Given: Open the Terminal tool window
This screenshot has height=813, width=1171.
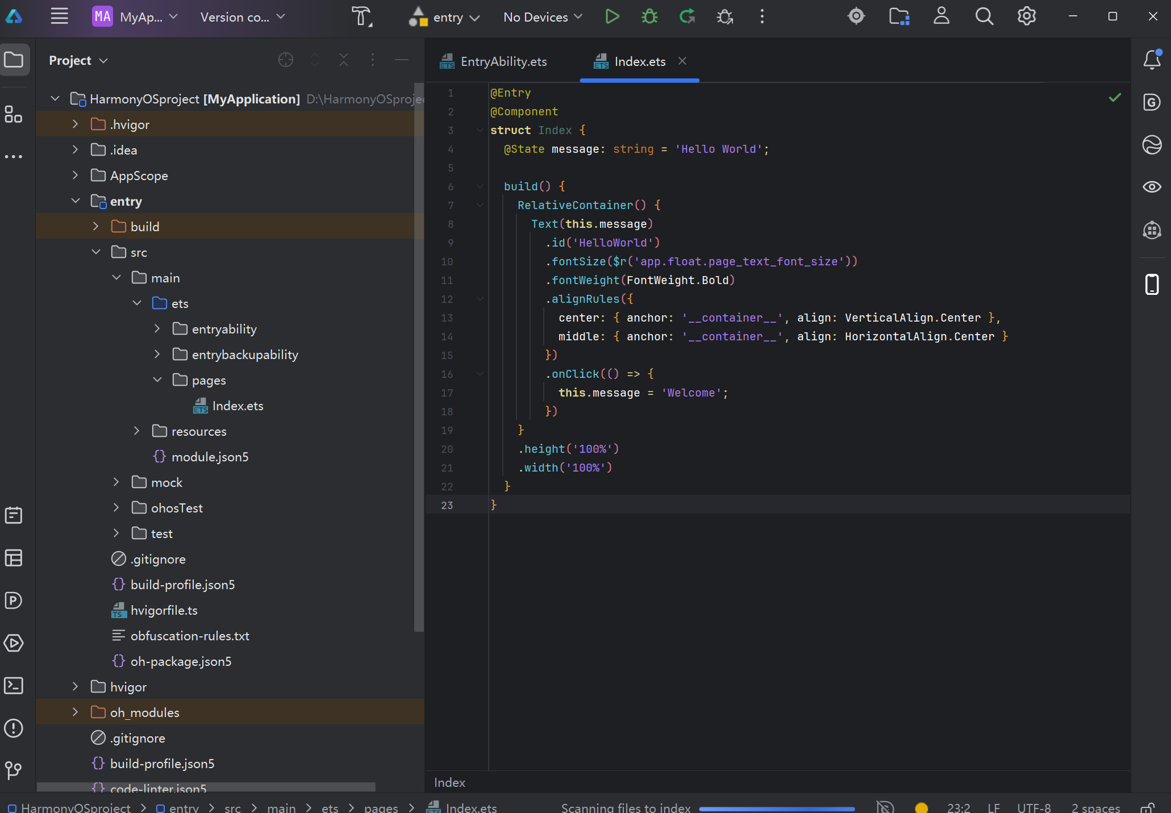Looking at the screenshot, I should click(14, 686).
